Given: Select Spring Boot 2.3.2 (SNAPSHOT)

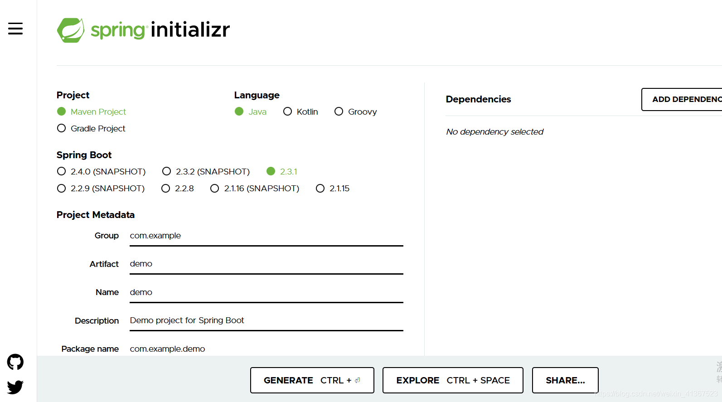Looking at the screenshot, I should [206, 171].
